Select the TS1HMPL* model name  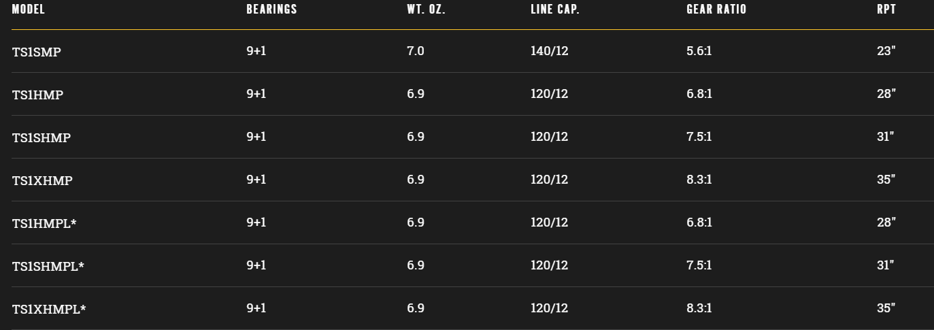[x=44, y=223]
